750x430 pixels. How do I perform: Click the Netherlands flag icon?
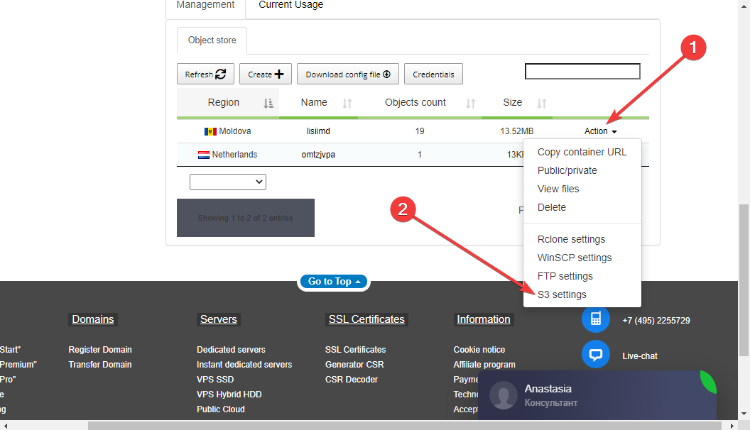pos(203,155)
